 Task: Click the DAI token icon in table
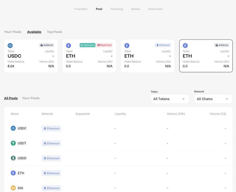click(13, 188)
